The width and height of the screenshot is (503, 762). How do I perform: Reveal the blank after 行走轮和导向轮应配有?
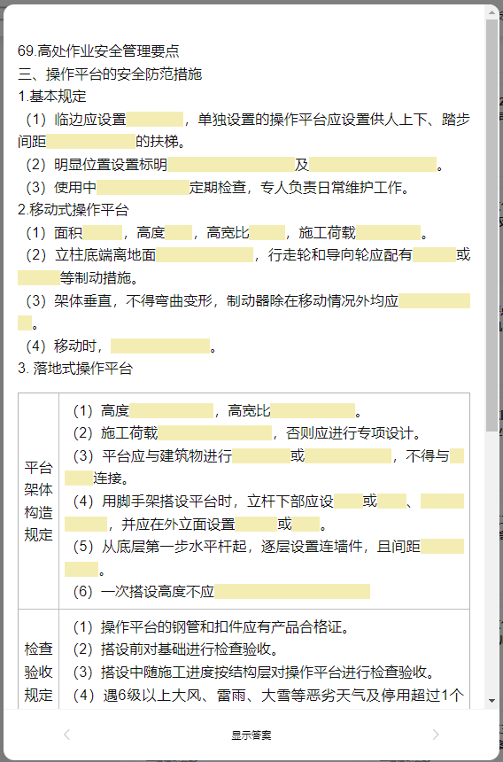(x=435, y=254)
